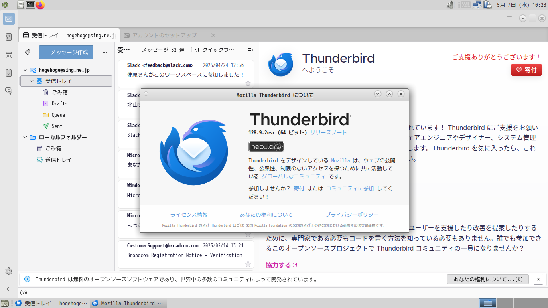Collapse the spaces toolbar with arrow icon

[9, 289]
